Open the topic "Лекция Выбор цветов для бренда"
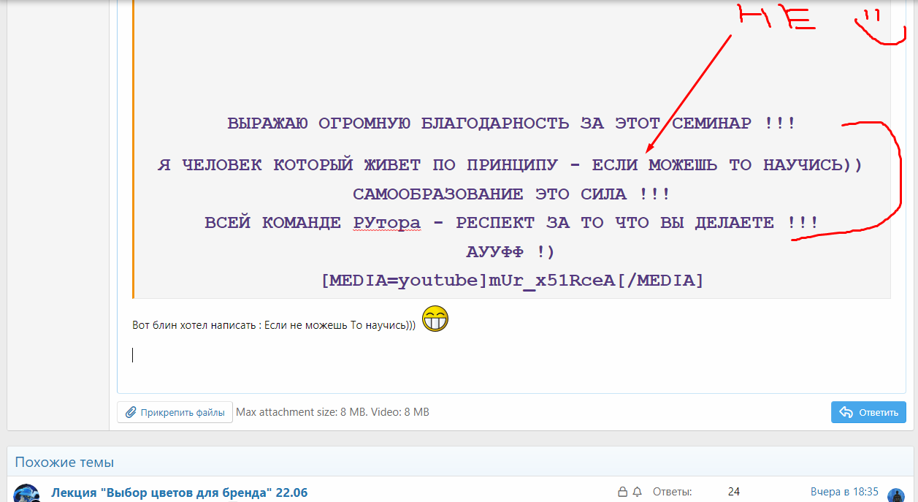 pos(179,493)
